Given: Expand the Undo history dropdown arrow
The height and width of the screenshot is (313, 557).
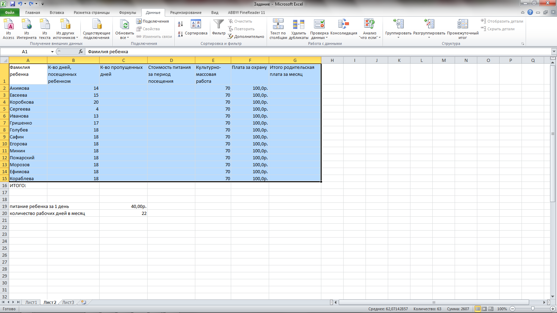Looking at the screenshot, I should [x=25, y=4].
